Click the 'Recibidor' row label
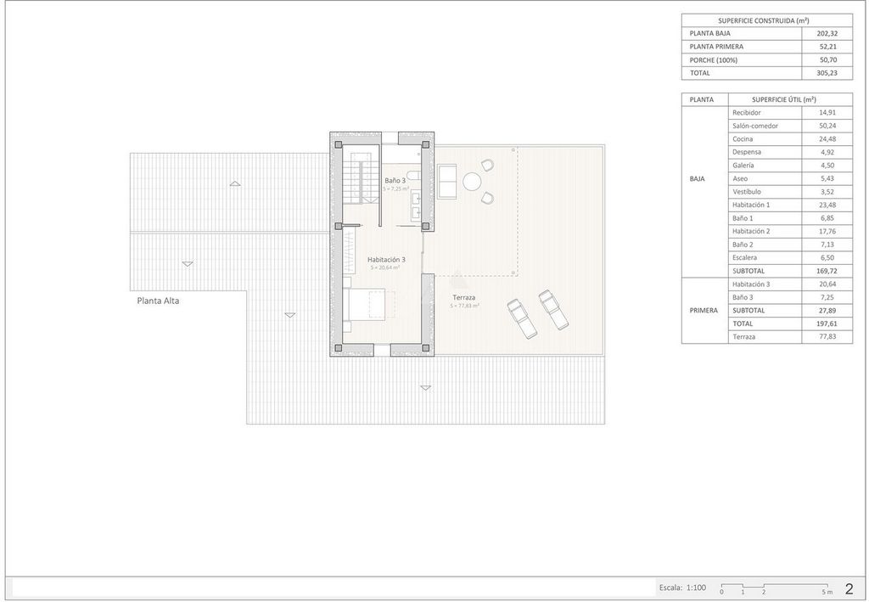869x602 pixels. coord(747,113)
